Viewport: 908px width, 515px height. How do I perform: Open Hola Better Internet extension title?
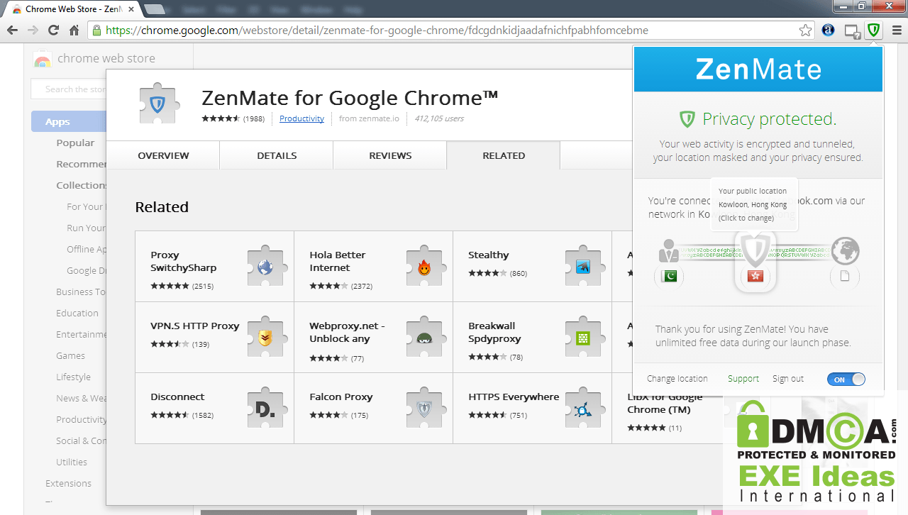click(338, 261)
